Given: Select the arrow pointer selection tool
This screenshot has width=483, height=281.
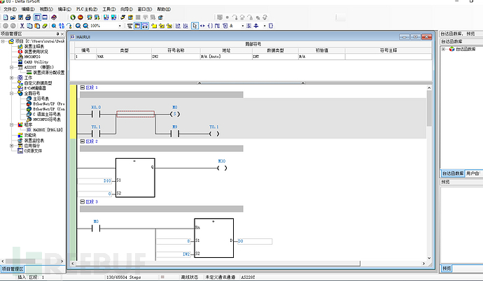Looking at the screenshot, I should (x=195, y=26).
